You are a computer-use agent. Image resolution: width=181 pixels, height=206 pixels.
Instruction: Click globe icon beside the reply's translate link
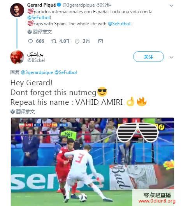12,112
